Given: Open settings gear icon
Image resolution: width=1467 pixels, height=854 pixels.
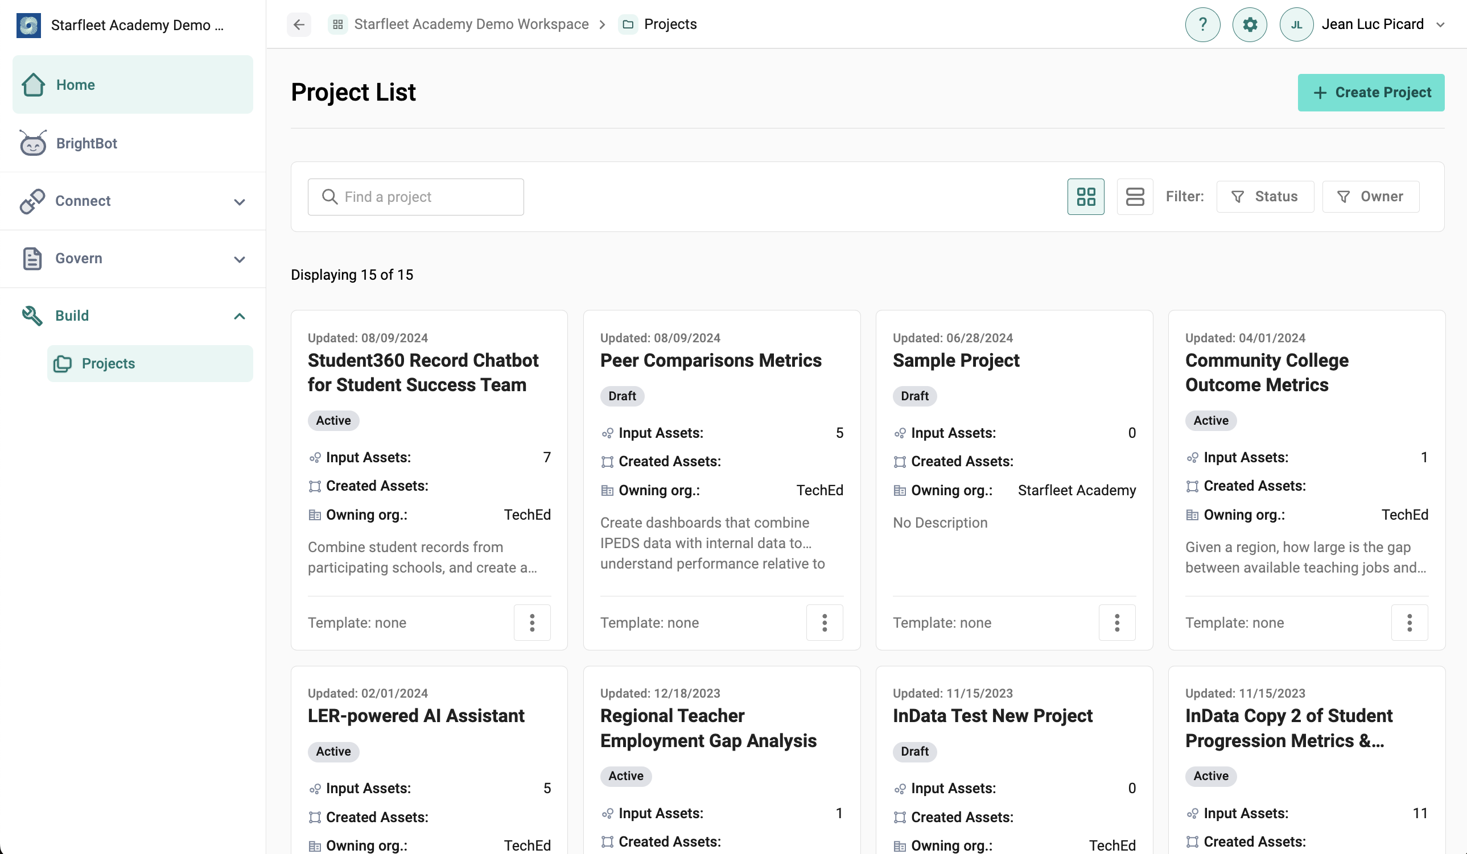Looking at the screenshot, I should coord(1249,24).
